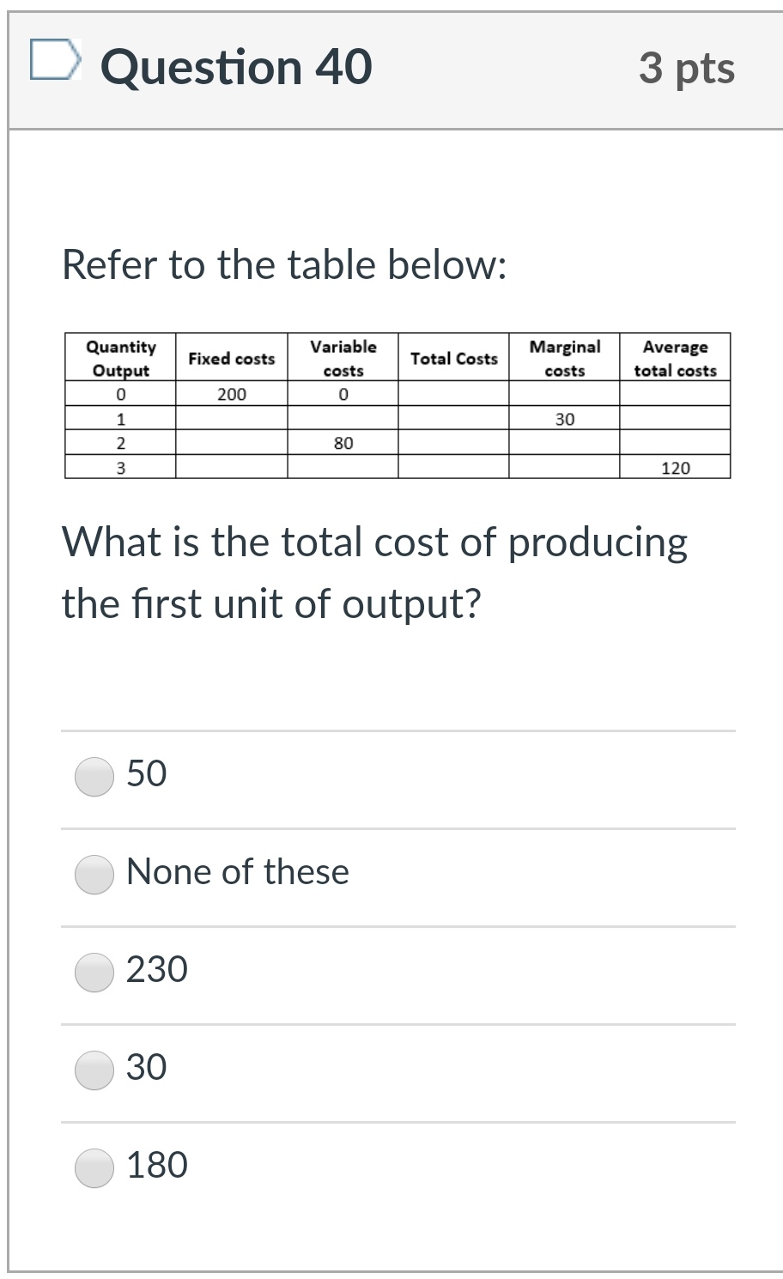783x1279 pixels.
Task: Click the cell containing 200
Action: [x=231, y=394]
